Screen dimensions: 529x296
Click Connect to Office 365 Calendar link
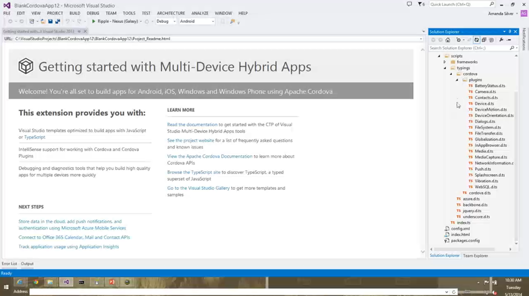pos(74,237)
